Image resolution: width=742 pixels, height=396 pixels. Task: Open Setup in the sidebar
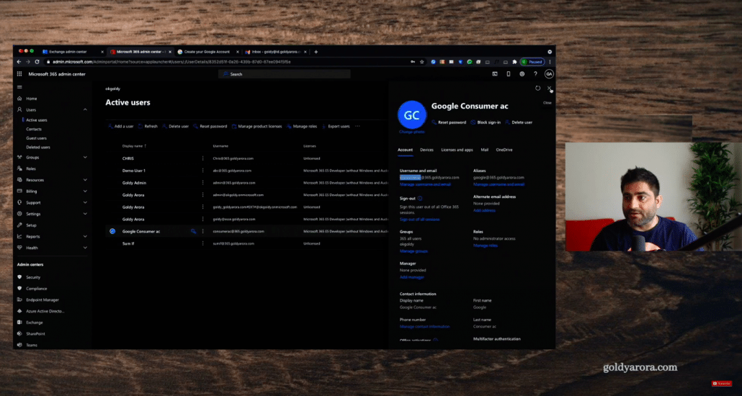pyautogui.click(x=31, y=225)
